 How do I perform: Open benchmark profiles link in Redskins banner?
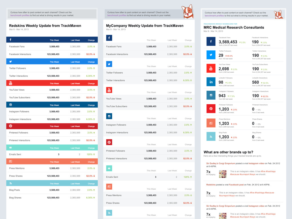pos(20,15)
